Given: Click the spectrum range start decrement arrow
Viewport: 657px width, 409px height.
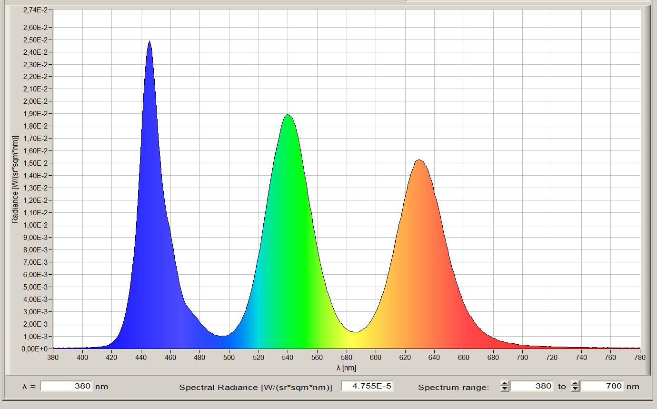Looking at the screenshot, I should [505, 389].
